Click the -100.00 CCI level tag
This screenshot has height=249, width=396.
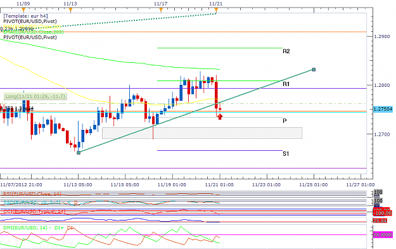click(x=383, y=213)
